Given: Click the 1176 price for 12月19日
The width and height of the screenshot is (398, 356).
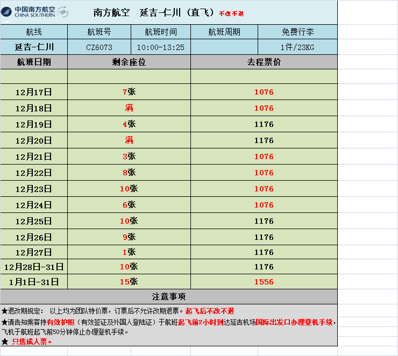Looking at the screenshot, I should click(x=264, y=124).
